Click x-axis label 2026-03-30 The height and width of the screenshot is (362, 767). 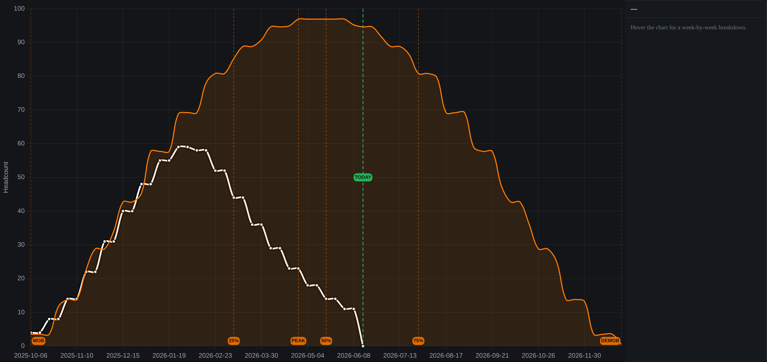[x=261, y=355]
